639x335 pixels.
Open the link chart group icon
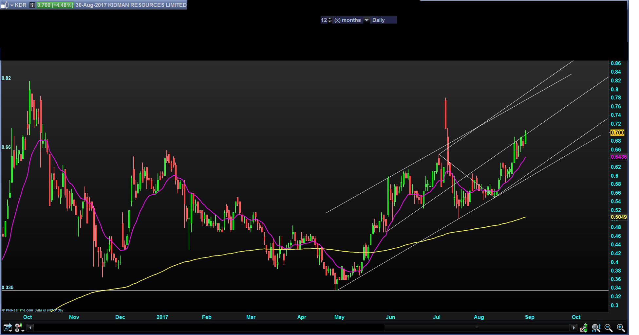(19, 327)
